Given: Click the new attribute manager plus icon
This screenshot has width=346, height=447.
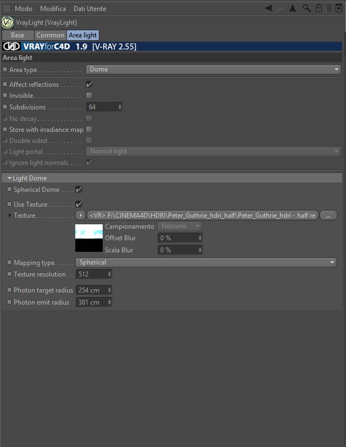Looking at the screenshot, I should point(339,8).
